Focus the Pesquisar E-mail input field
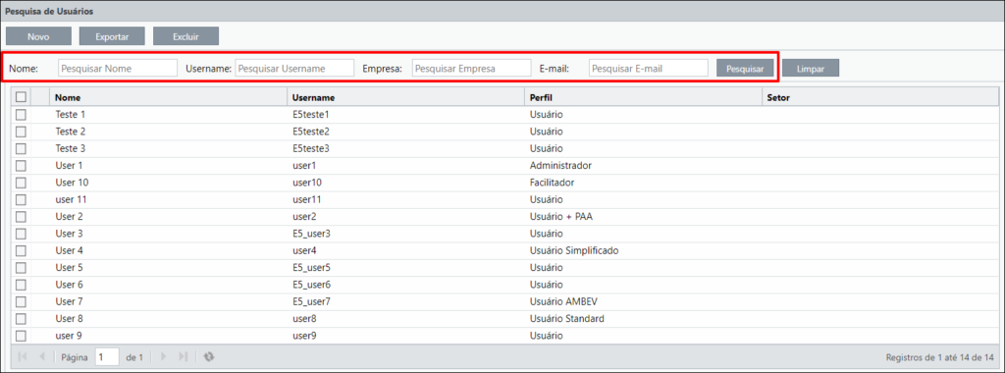Screen dimensions: 1005x373 649,68
